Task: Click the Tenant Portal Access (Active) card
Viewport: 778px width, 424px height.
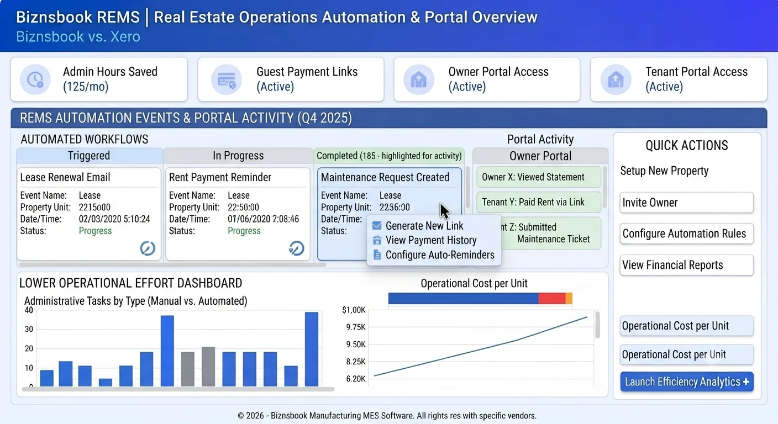Action: tap(679, 79)
